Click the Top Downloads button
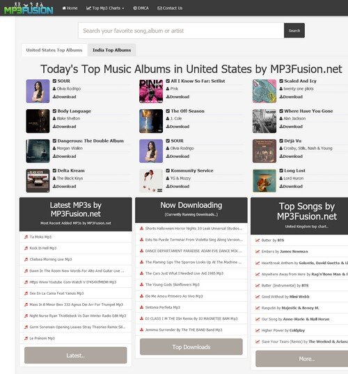348x374 pixels. tap(191, 347)
